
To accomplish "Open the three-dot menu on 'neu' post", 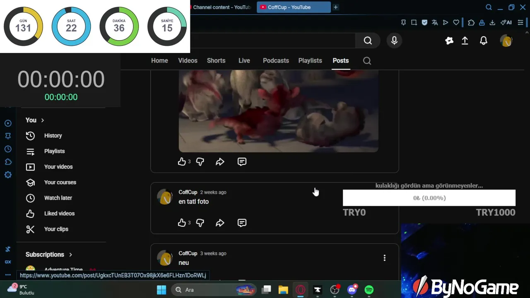I will pos(384,258).
